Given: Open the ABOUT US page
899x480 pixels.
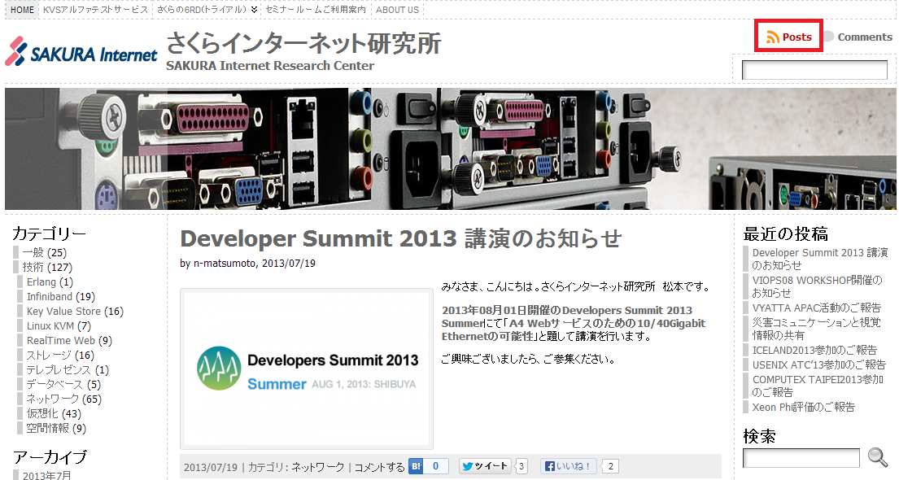Looking at the screenshot, I should click(x=397, y=10).
